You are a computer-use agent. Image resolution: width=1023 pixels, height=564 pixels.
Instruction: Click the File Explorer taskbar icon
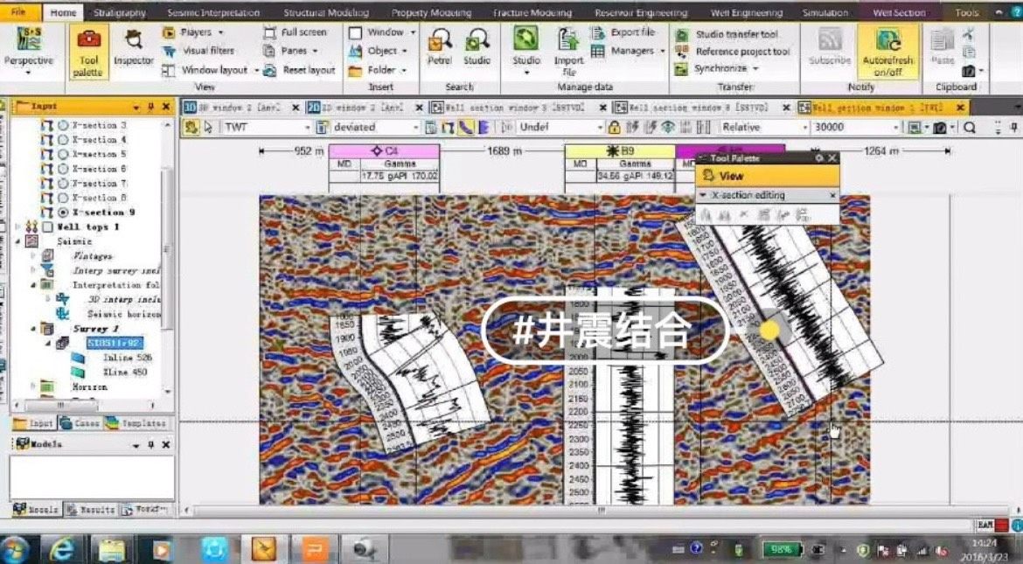[x=111, y=549]
